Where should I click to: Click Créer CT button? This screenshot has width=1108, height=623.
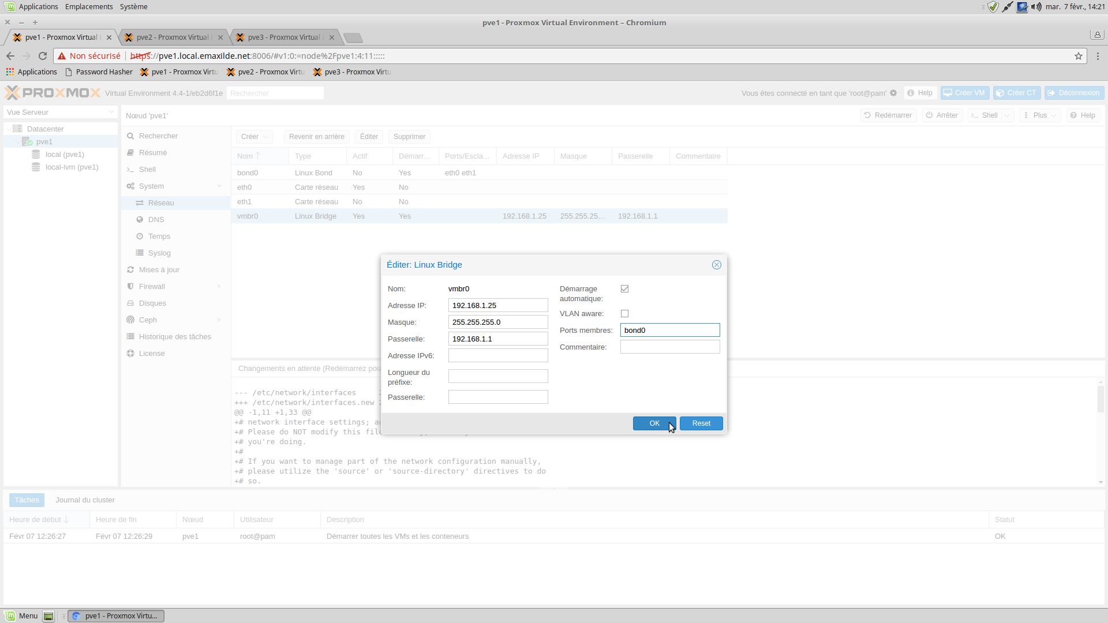tap(1017, 93)
